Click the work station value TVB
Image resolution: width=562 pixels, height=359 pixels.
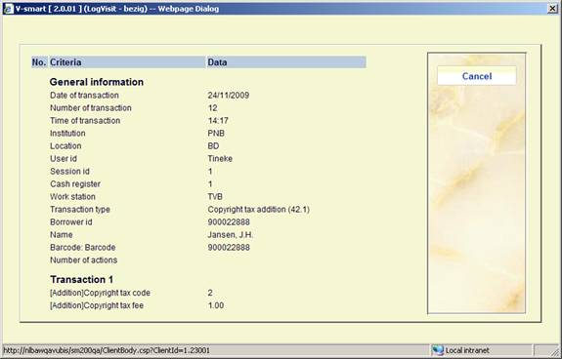(215, 197)
